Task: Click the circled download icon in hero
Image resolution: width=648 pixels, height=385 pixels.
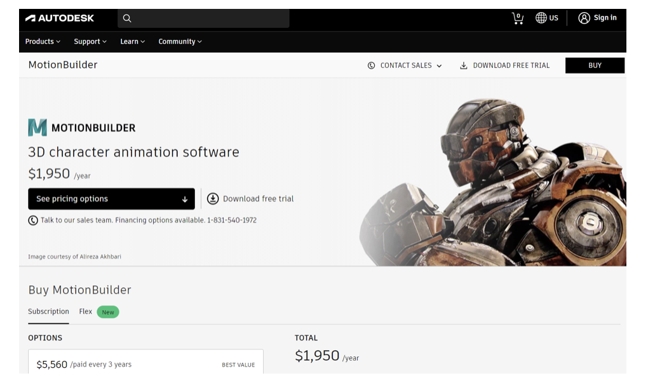Action: coord(213,199)
